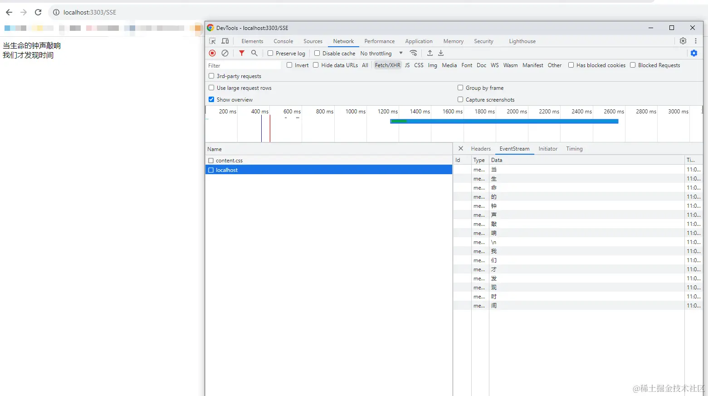Check Group by frame

pyautogui.click(x=460, y=88)
